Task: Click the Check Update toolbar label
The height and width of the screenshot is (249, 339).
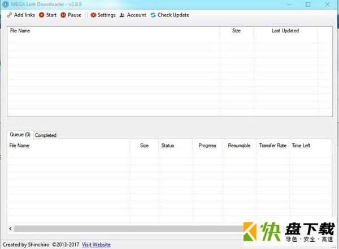Action: [x=173, y=15]
